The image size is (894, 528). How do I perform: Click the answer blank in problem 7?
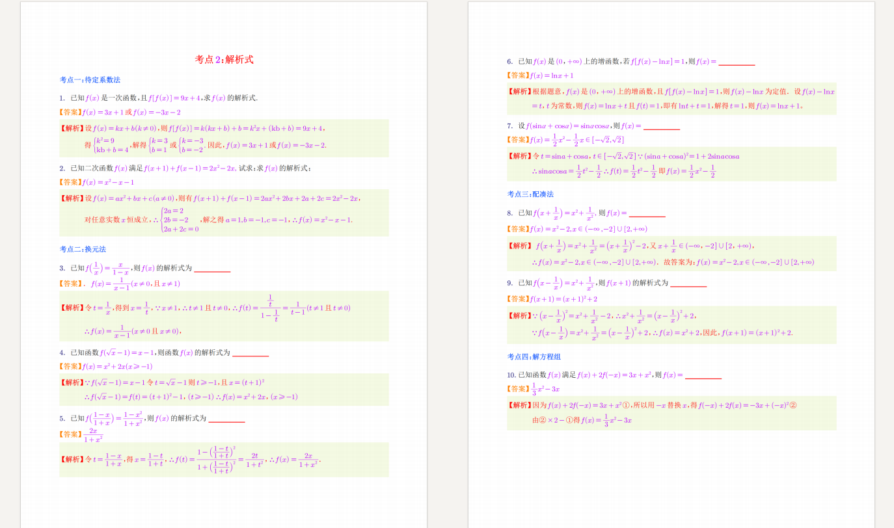click(x=661, y=128)
